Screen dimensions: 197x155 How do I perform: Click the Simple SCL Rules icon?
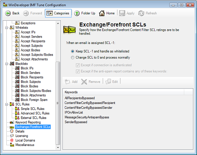click(17, 108)
